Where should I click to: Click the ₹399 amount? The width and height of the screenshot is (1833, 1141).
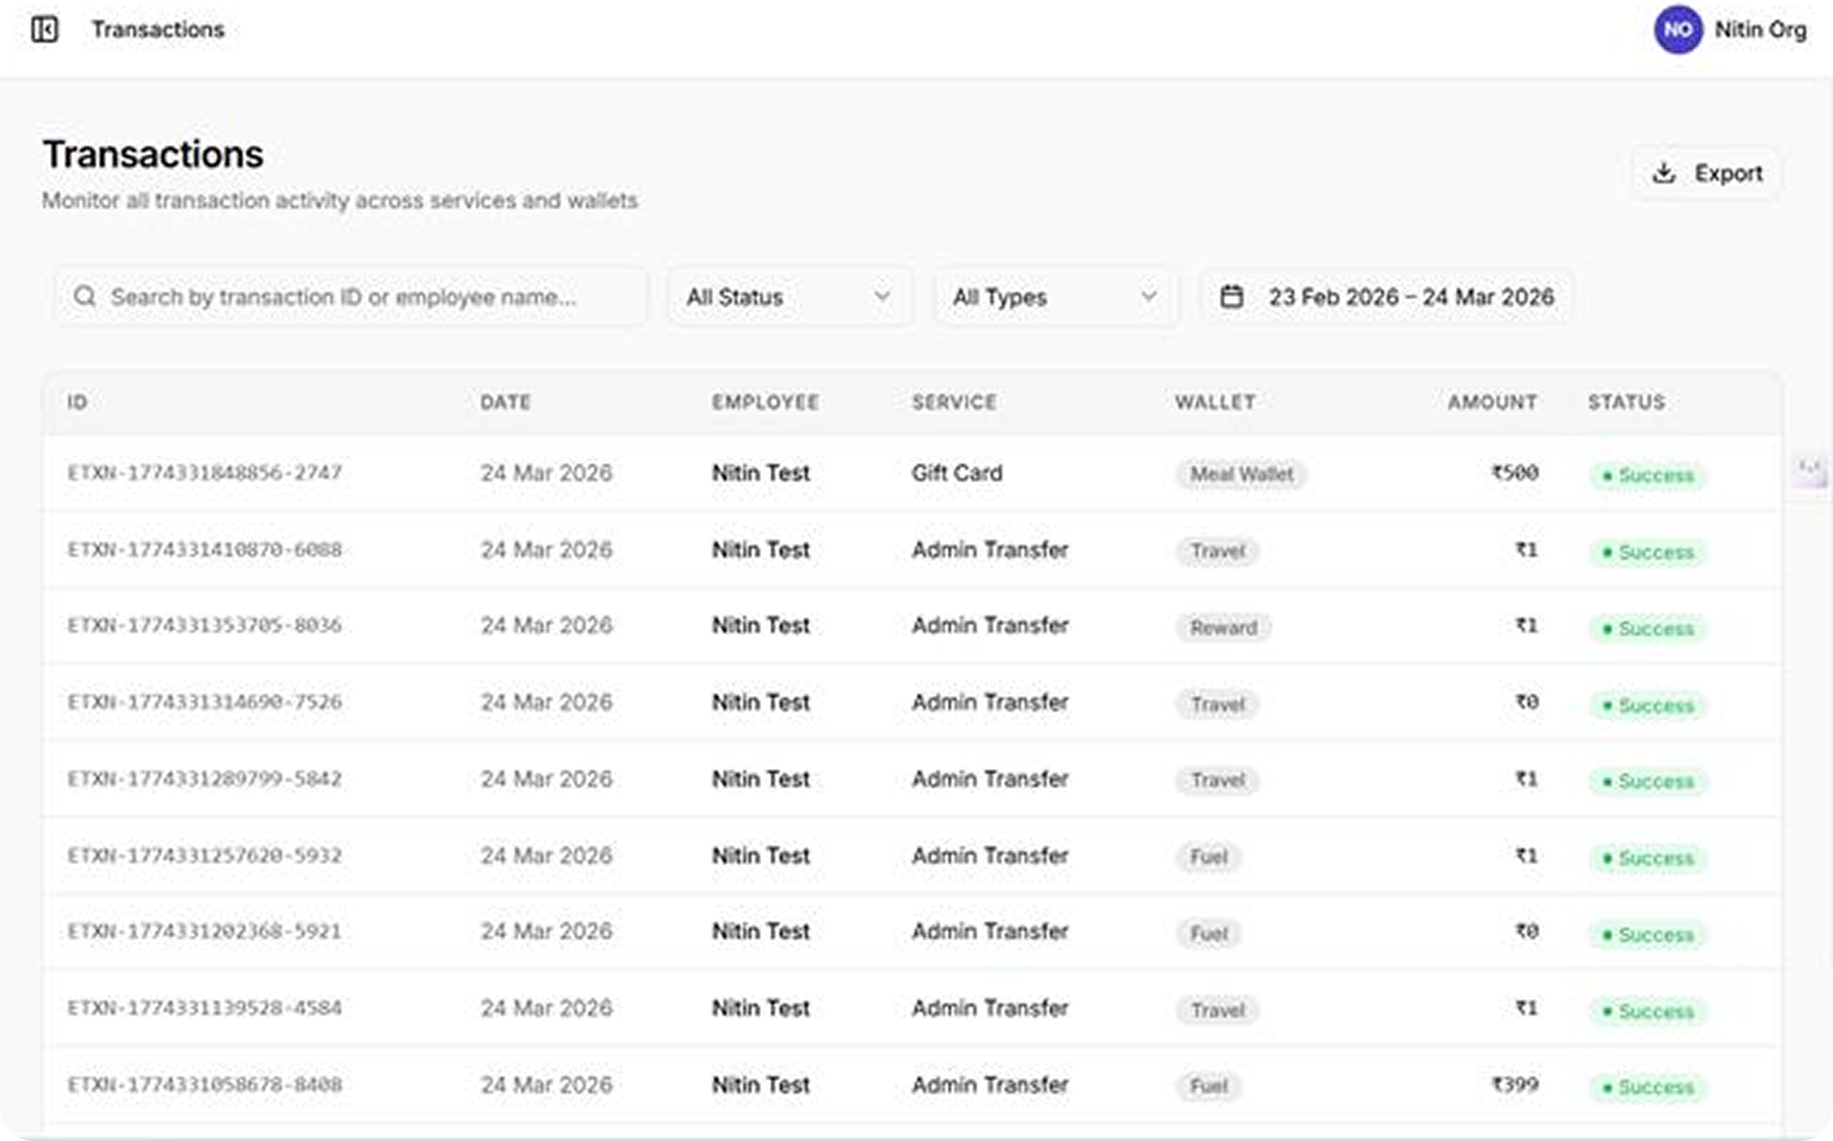click(1514, 1085)
